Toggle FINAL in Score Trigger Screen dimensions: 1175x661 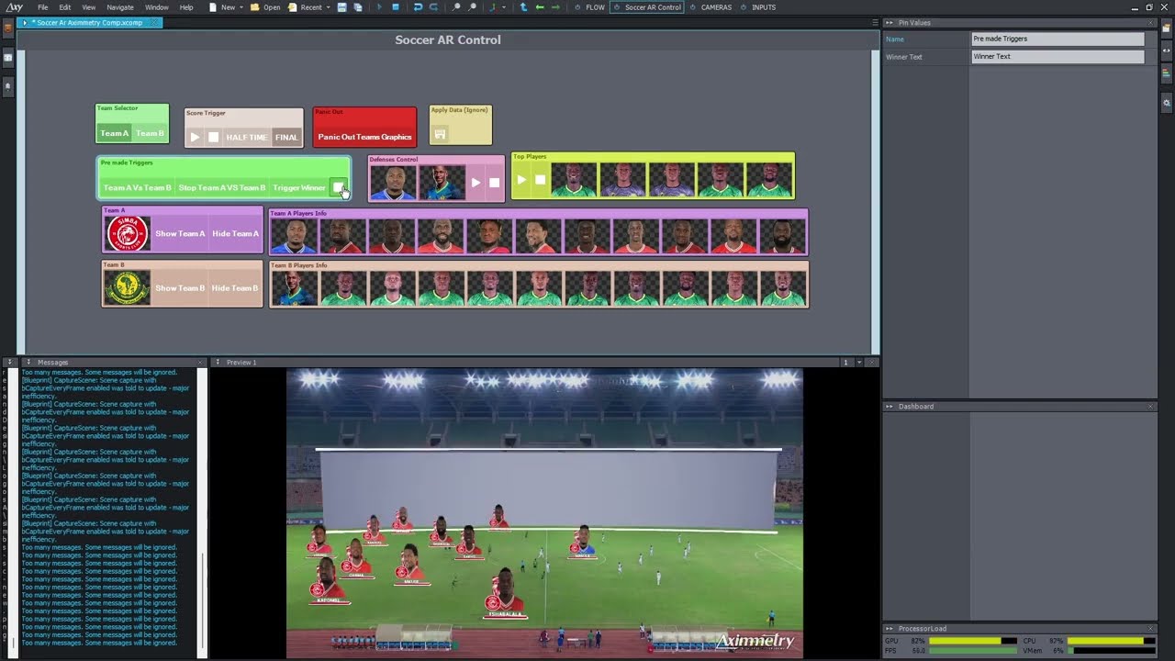click(286, 137)
